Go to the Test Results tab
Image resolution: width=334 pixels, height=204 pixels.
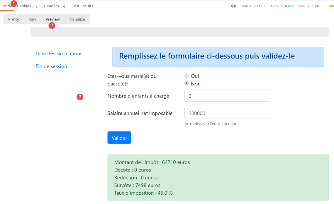(x=82, y=6)
